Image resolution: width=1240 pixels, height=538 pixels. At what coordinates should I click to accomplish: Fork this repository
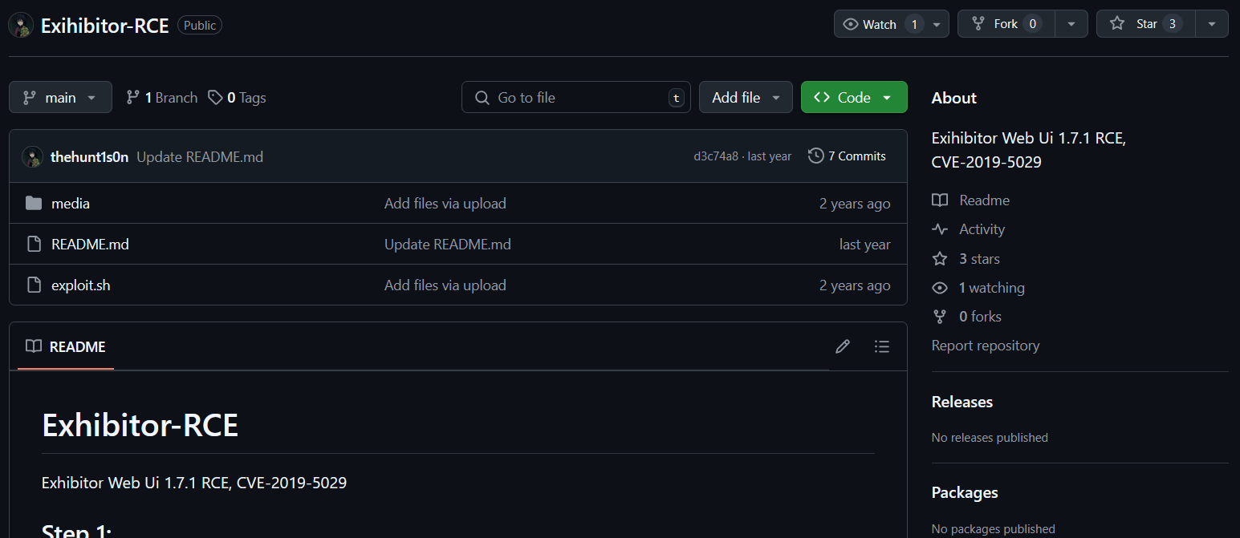click(1006, 24)
